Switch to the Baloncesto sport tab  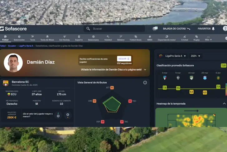[19, 38]
